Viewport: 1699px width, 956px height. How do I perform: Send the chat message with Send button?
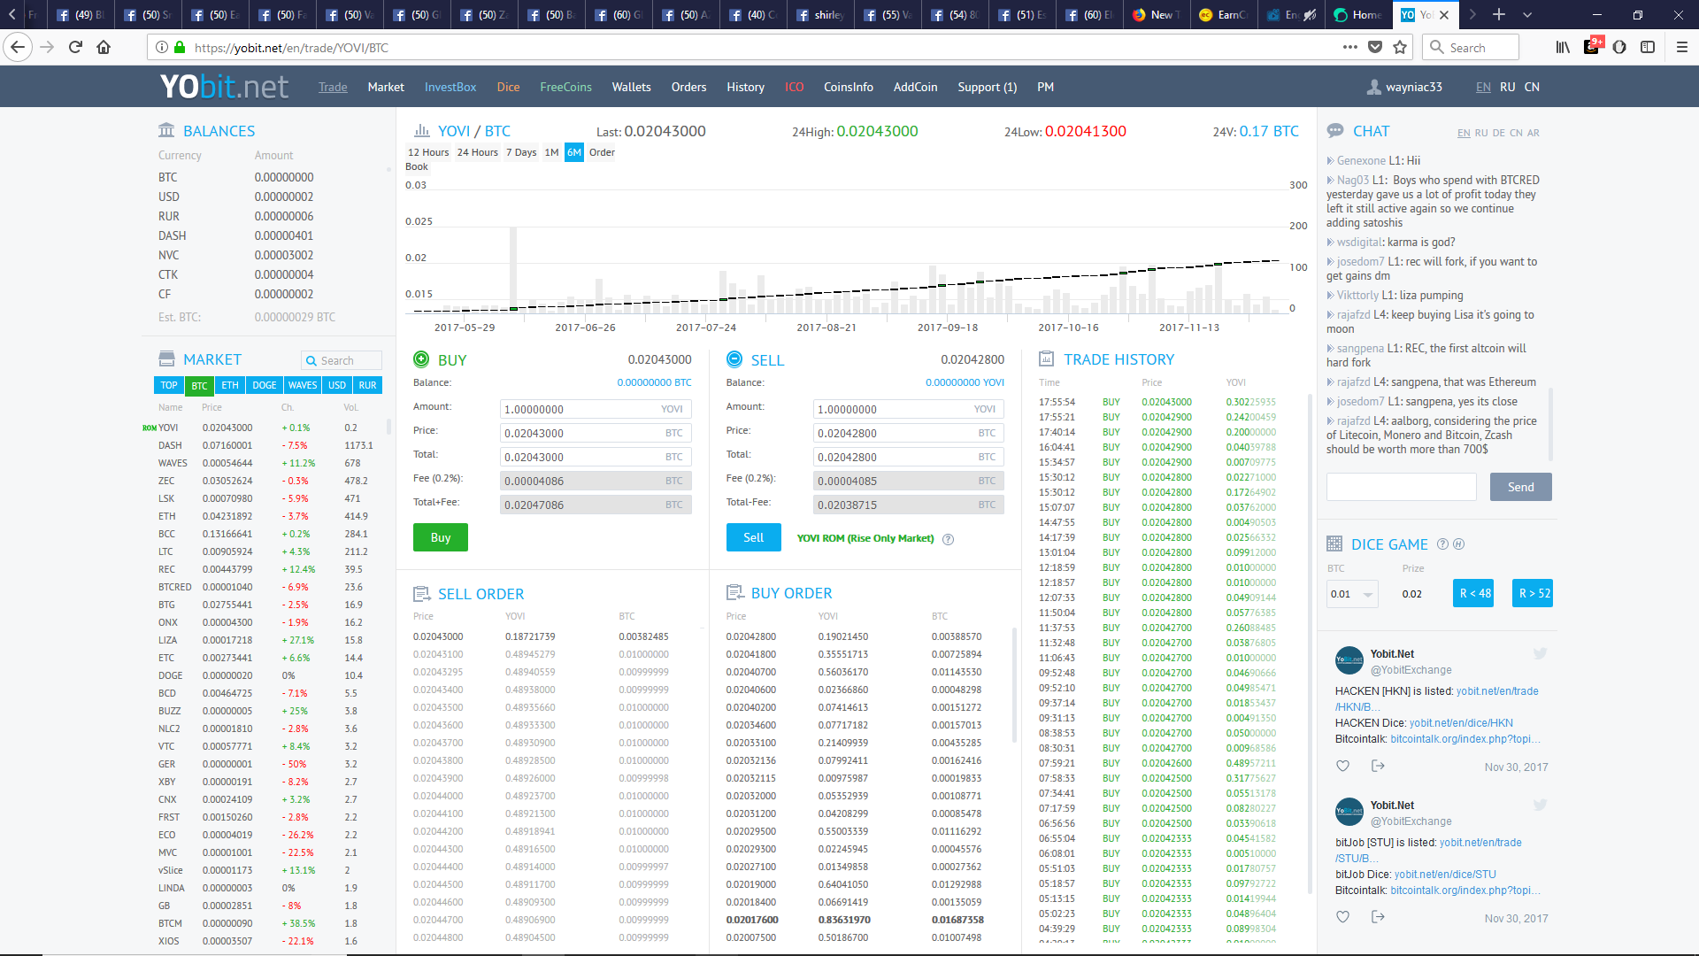coord(1520,487)
